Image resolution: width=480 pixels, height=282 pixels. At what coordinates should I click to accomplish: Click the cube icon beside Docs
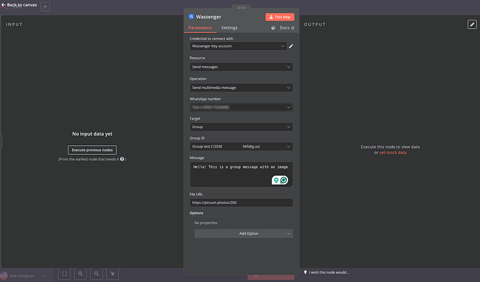pyautogui.click(x=274, y=28)
